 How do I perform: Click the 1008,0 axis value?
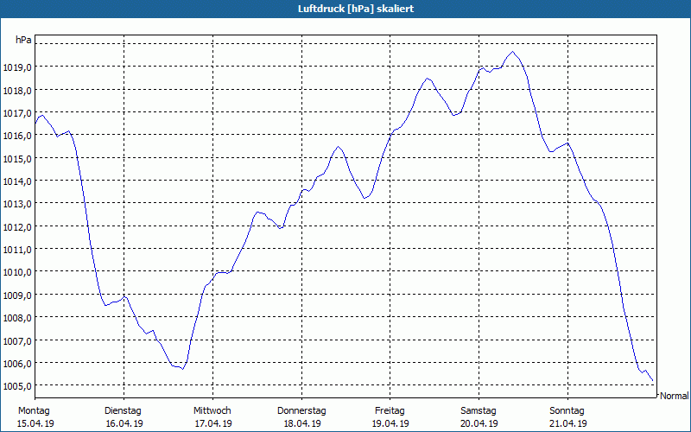coord(17,318)
